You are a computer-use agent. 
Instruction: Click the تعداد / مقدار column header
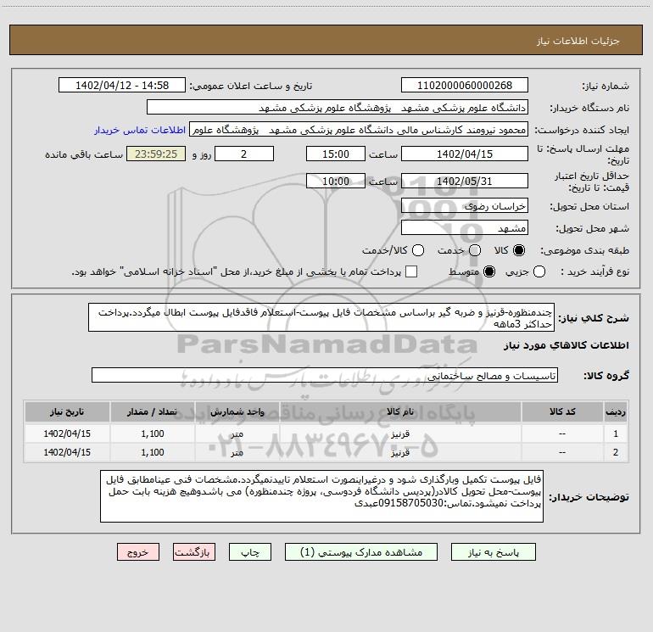point(153,411)
